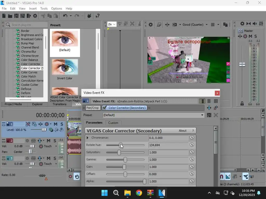Enable split screen view in preview
The width and height of the screenshot is (266, 199).
click(174, 25)
